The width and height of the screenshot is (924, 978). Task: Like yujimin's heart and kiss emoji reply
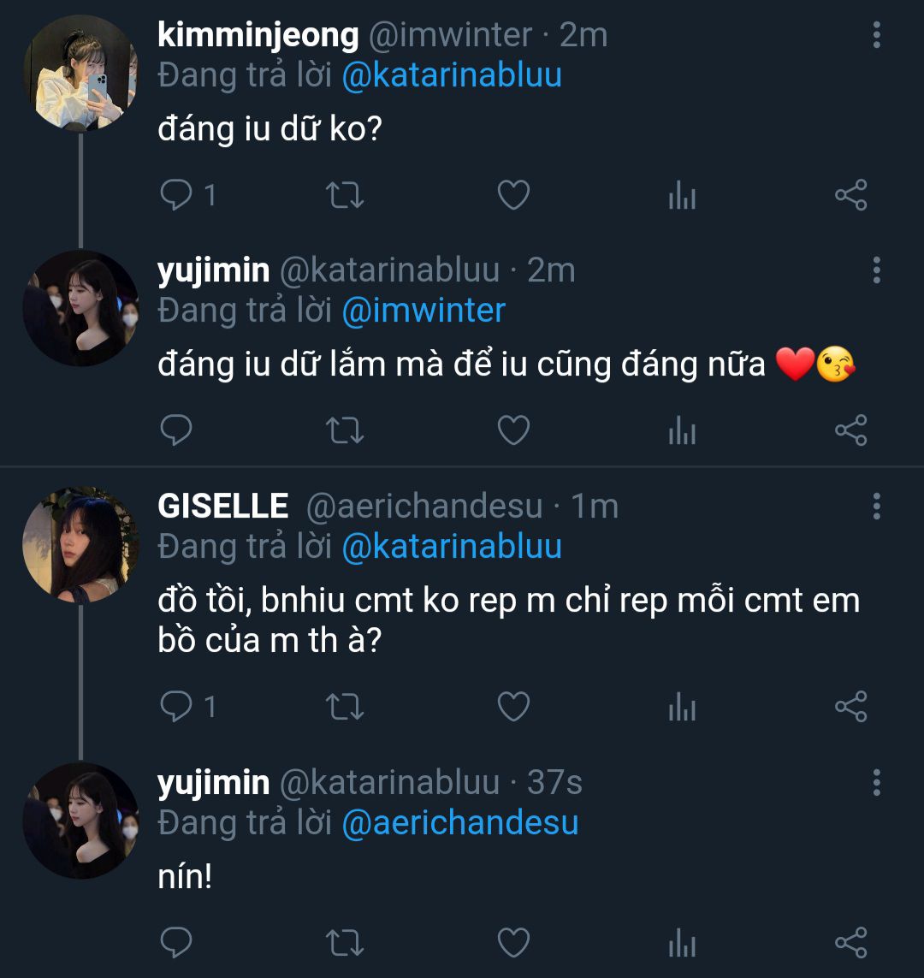click(x=513, y=430)
